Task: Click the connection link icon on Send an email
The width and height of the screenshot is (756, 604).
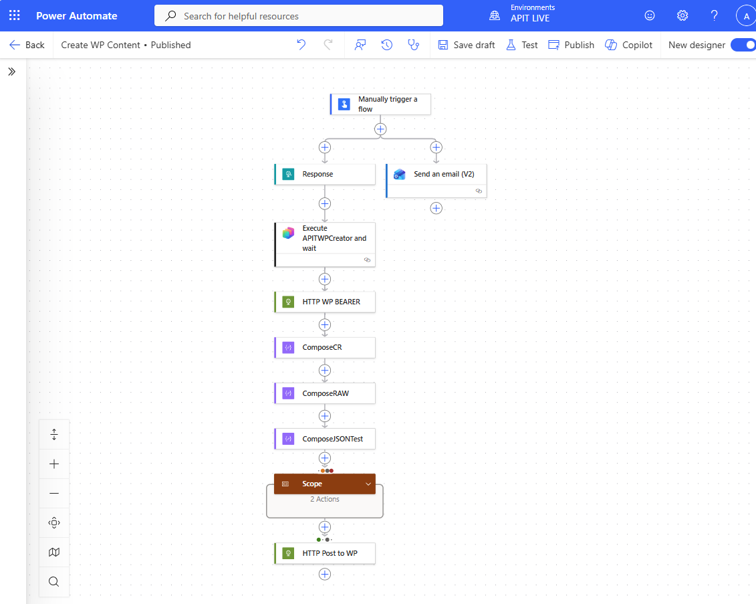Action: [479, 191]
